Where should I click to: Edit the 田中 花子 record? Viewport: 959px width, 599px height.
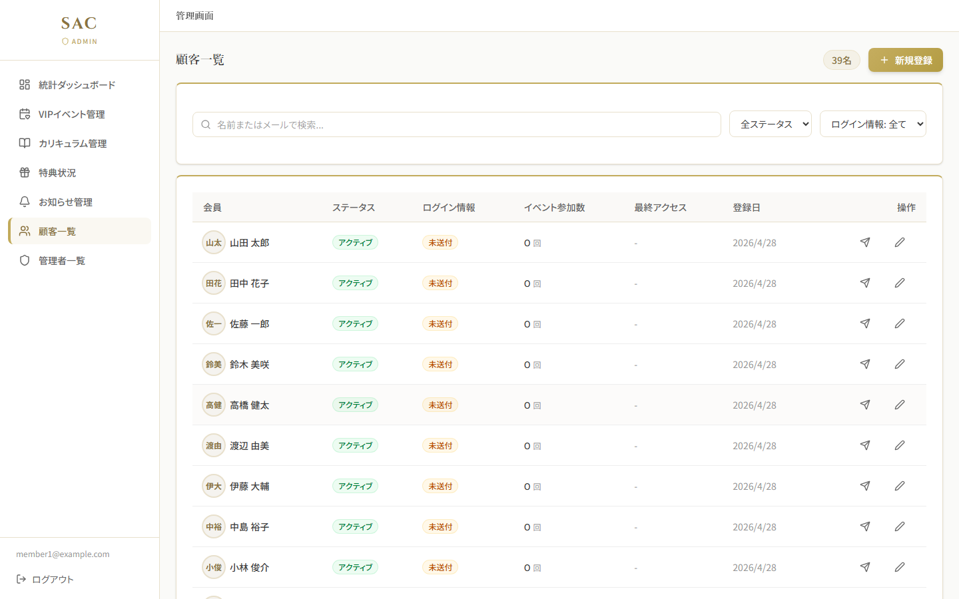[900, 283]
